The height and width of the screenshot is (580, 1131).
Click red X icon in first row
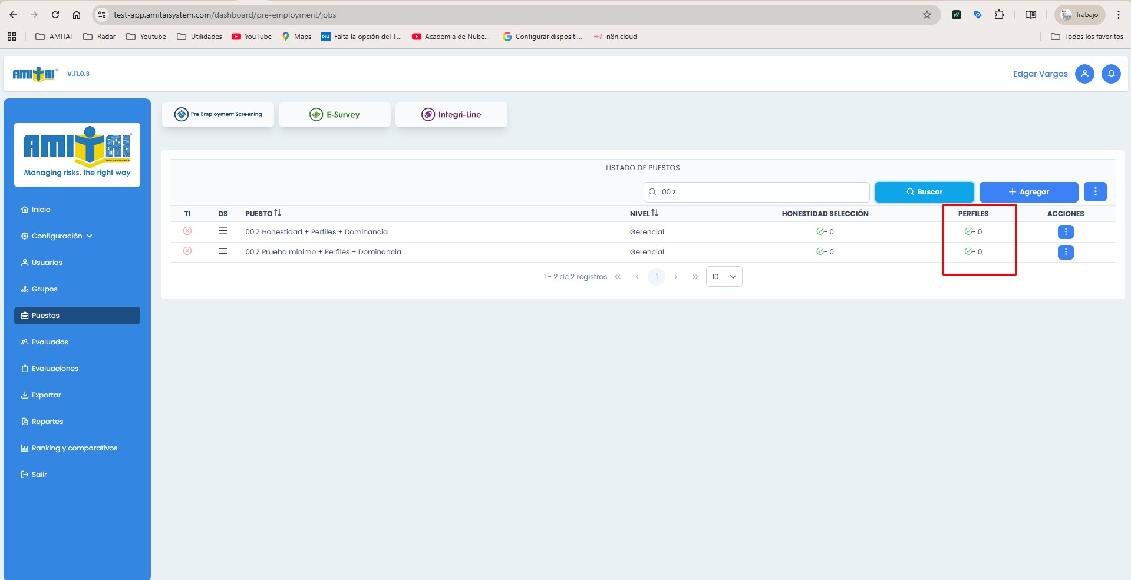187,231
